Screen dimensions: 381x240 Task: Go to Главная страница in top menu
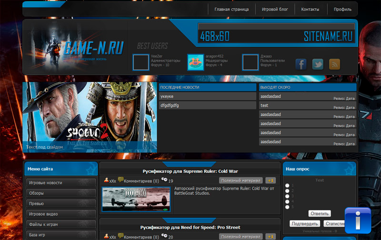point(231,9)
